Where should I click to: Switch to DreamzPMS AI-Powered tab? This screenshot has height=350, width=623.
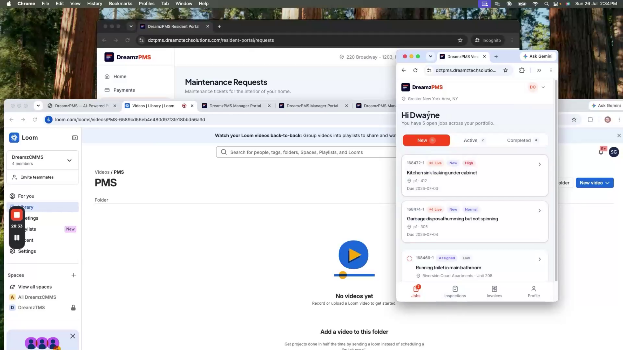(x=82, y=106)
